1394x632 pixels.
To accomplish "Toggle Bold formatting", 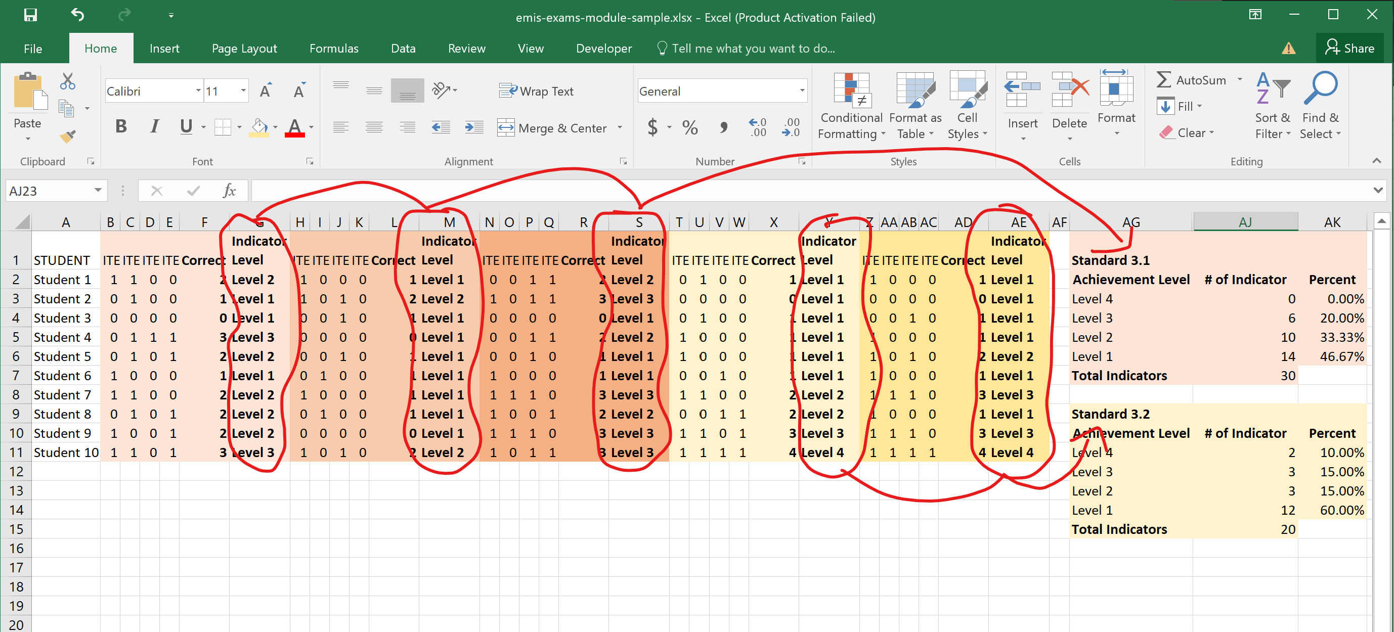I will (x=121, y=126).
